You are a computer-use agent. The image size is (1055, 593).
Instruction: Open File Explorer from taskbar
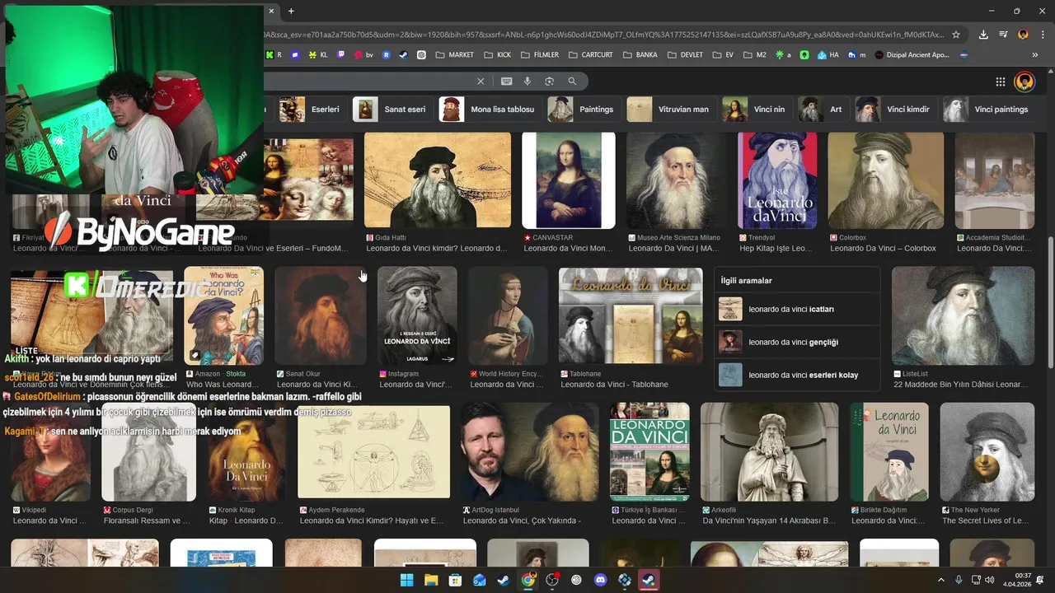(x=431, y=580)
